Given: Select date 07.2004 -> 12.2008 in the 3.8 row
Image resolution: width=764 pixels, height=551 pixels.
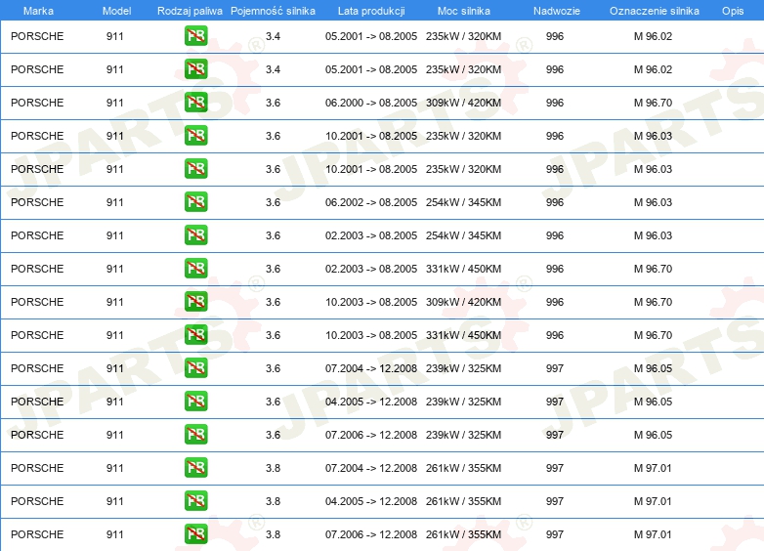Looking at the screenshot, I should 371,468.
